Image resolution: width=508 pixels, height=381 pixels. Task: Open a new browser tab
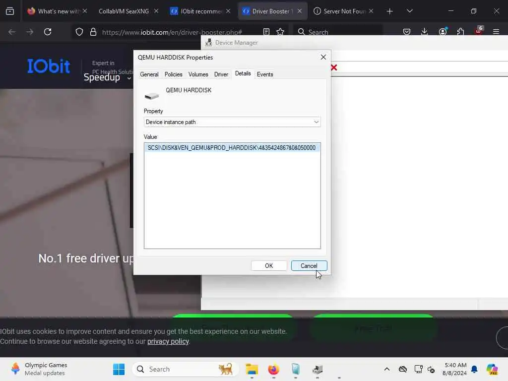click(390, 11)
